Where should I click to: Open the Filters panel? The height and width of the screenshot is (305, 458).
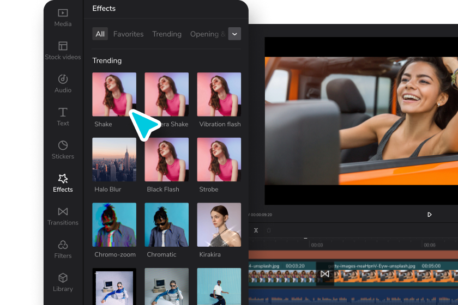coord(63,249)
